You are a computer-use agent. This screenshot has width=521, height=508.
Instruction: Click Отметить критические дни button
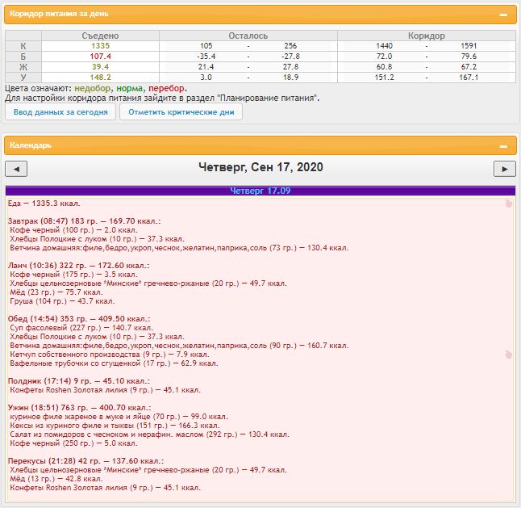point(181,112)
